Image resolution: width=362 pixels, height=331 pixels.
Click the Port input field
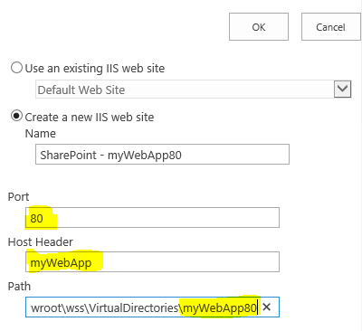coord(152,217)
